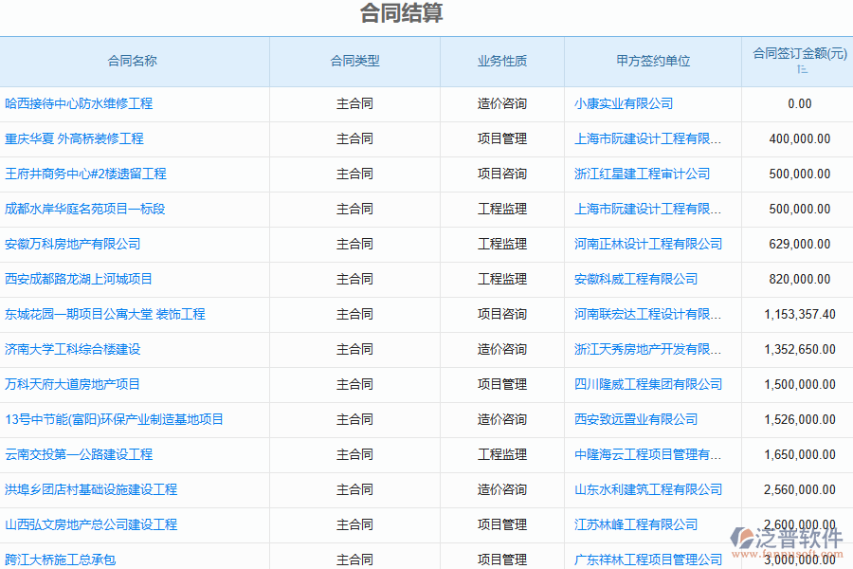Click the 合同类型 column header
Viewport: 853px width, 569px height.
(x=354, y=60)
